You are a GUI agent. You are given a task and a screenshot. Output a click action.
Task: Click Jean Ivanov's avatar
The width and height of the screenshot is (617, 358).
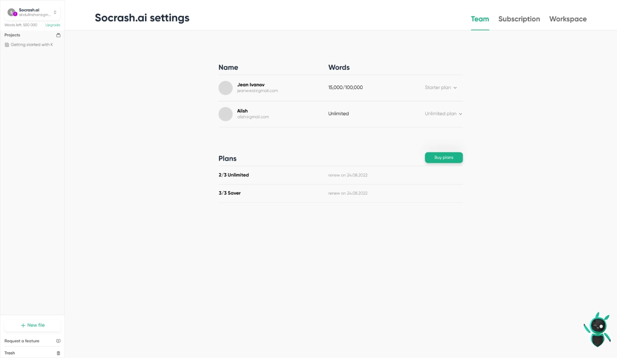[x=225, y=88]
